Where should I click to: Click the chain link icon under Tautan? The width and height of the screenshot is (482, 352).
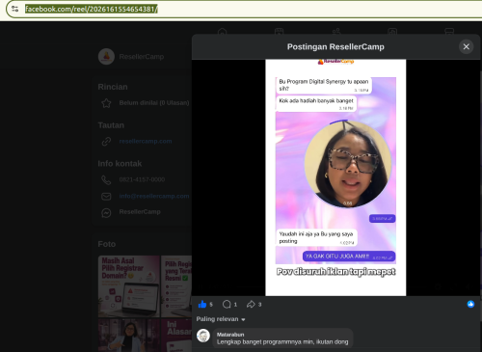coord(106,142)
